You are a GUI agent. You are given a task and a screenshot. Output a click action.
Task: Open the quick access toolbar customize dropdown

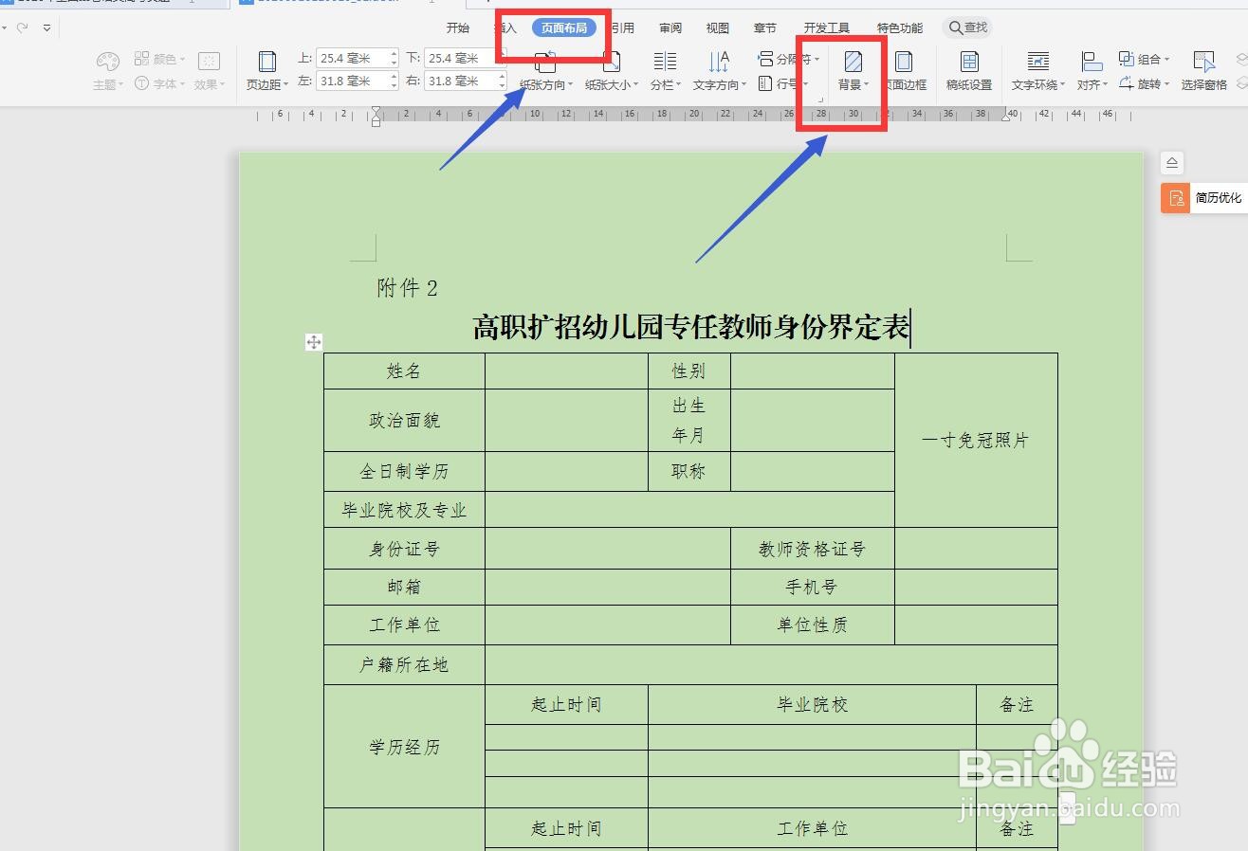pos(47,27)
